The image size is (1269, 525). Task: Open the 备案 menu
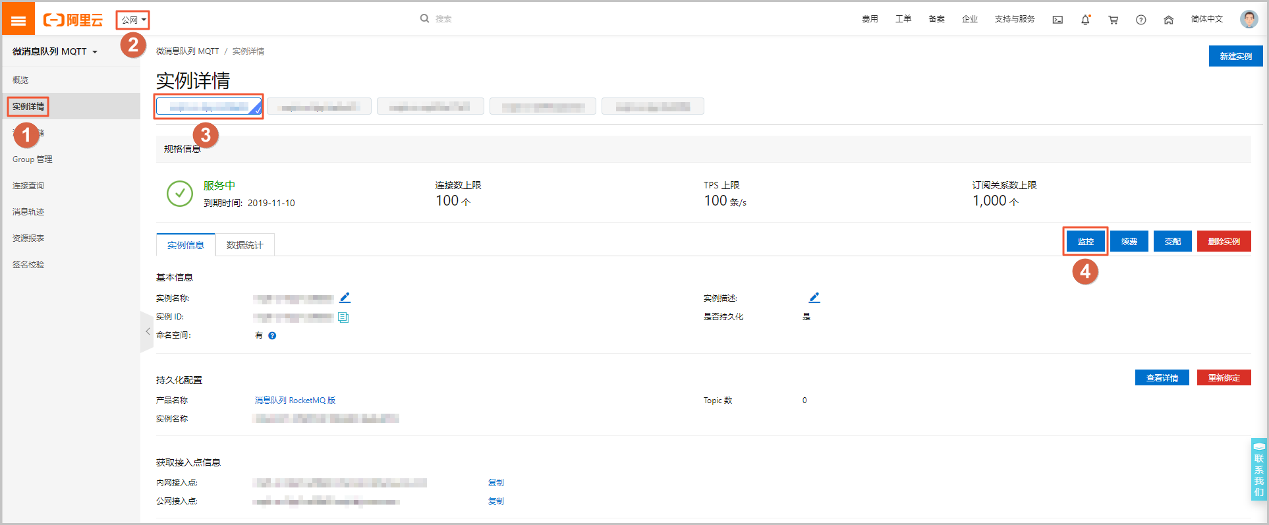point(936,19)
